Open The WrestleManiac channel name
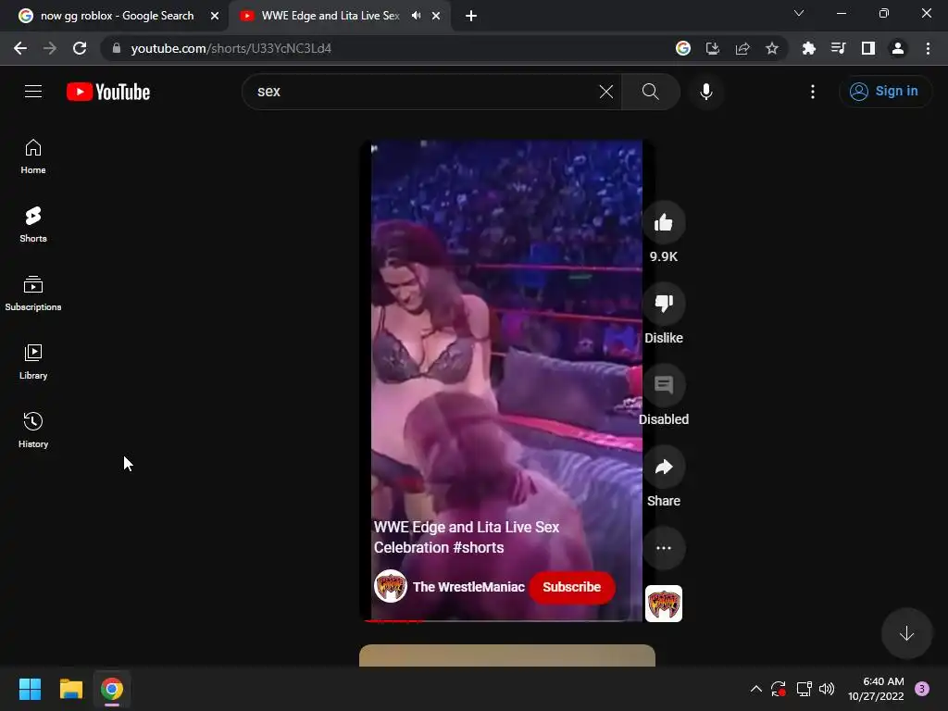The image size is (948, 711). 468,587
